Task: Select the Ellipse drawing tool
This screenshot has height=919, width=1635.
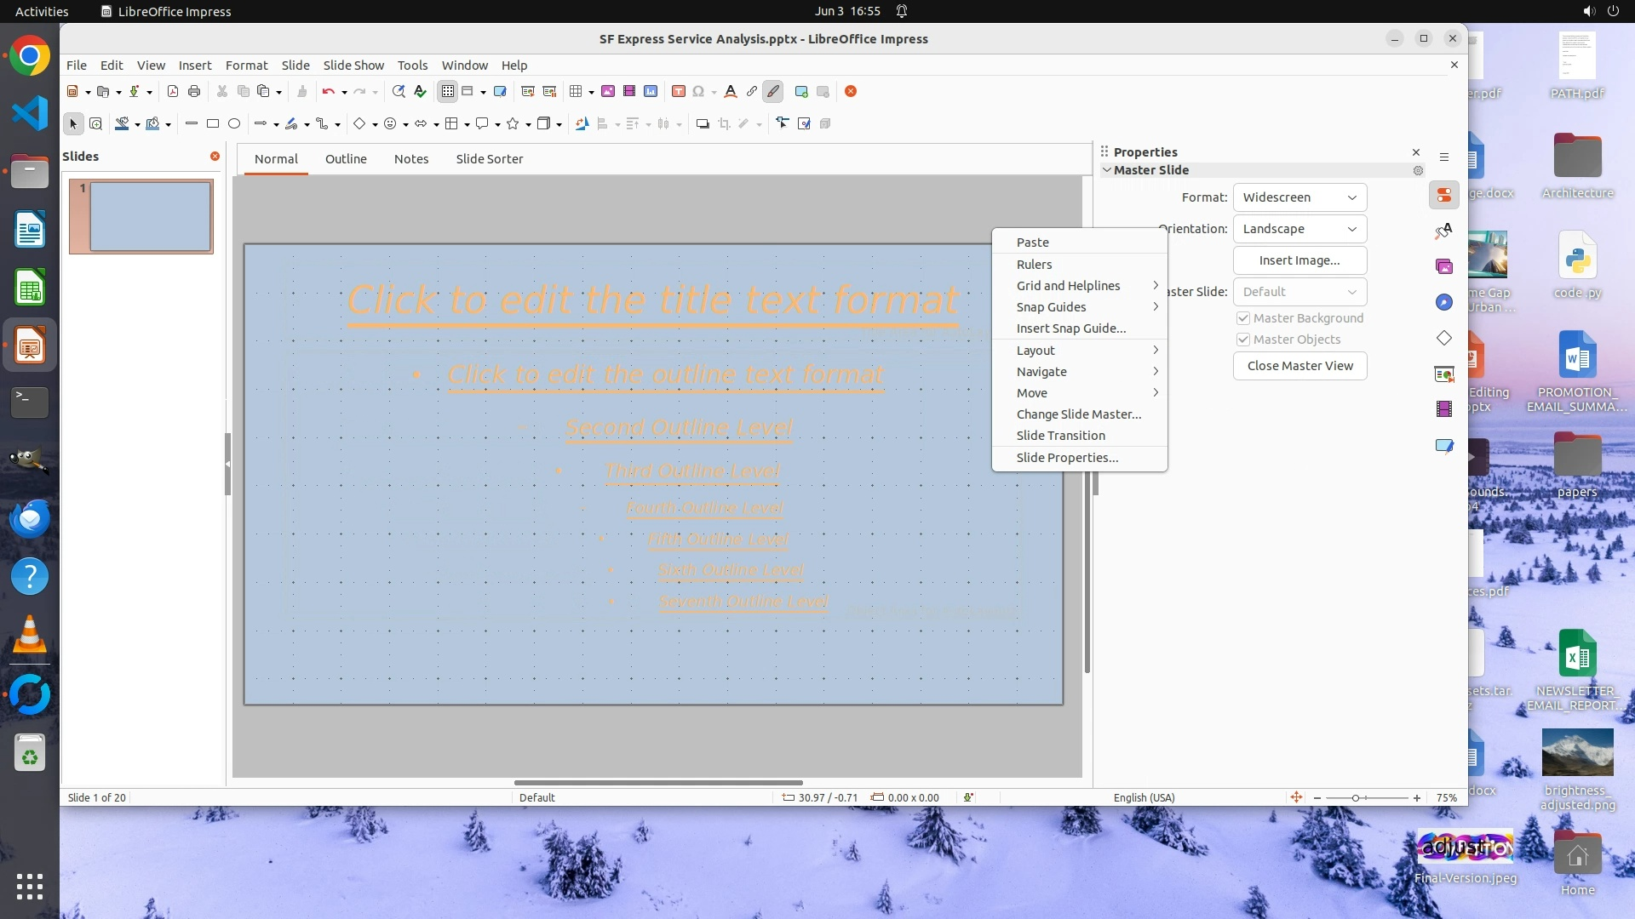Action: tap(234, 124)
